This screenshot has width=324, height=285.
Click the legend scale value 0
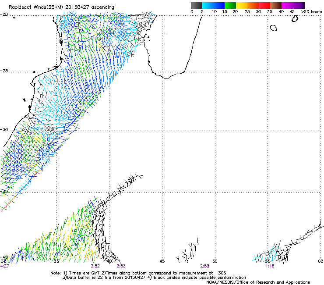tap(192, 12)
